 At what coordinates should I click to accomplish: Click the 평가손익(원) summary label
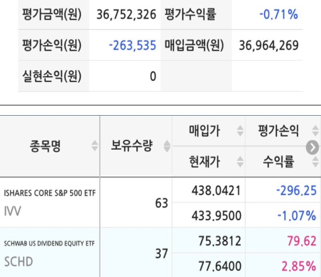click(52, 45)
